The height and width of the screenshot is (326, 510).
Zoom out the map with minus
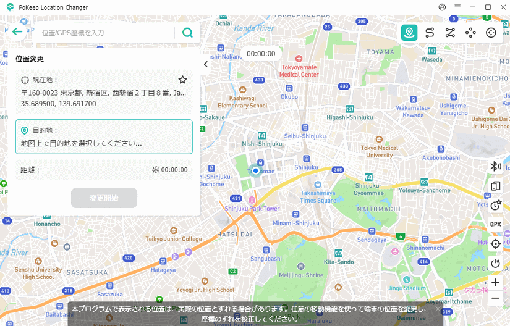[495, 298]
